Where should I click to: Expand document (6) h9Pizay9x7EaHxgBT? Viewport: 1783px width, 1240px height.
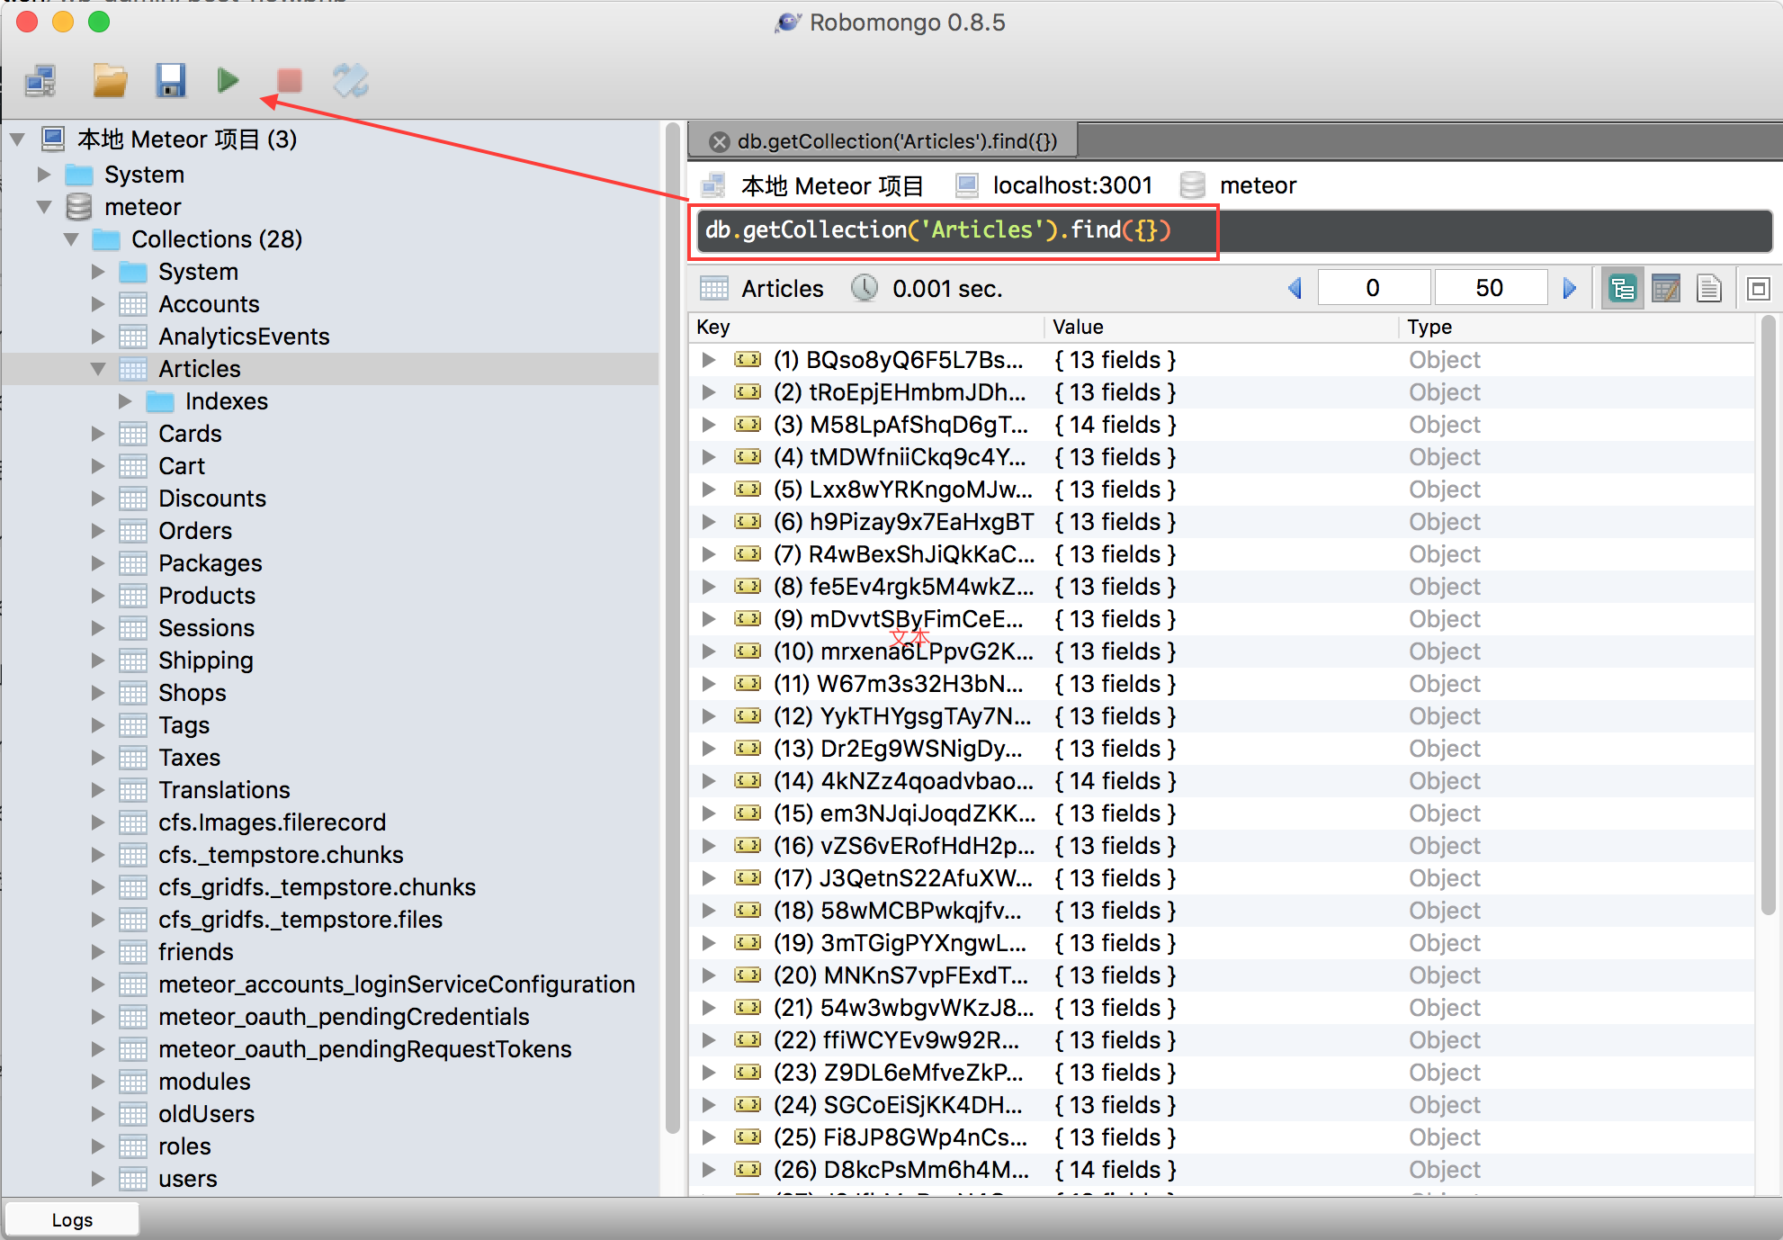point(709,522)
